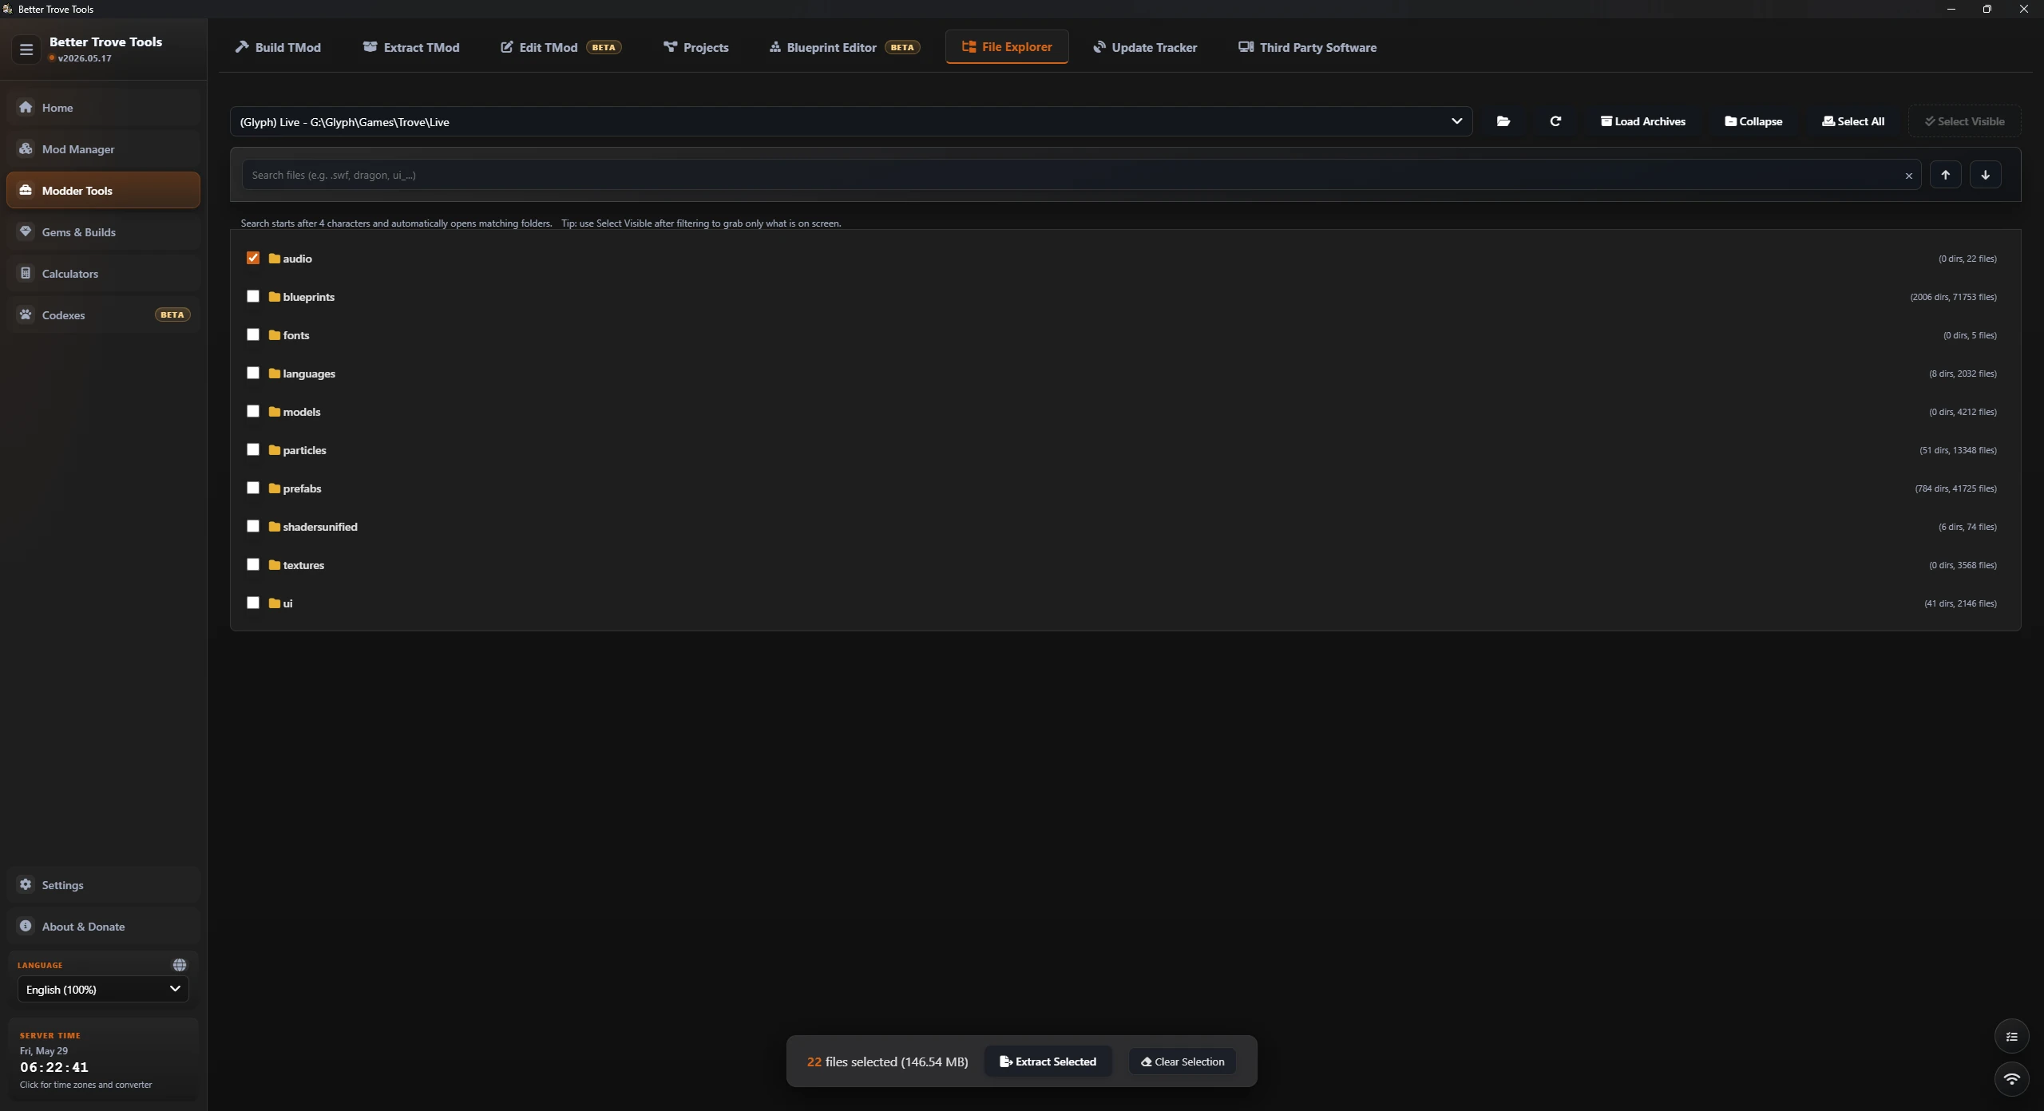Image resolution: width=2044 pixels, height=1111 pixels.
Task: Check the models folder checkbox
Action: pos(253,411)
